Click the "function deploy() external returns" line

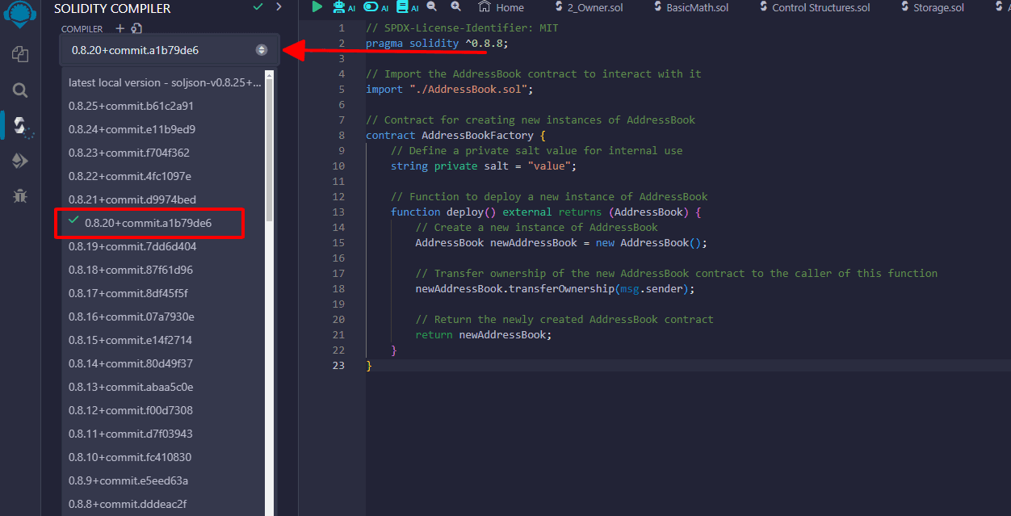click(546, 212)
